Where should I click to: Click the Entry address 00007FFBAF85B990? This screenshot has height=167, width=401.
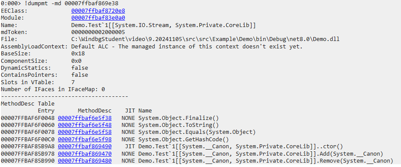(x=27, y=161)
